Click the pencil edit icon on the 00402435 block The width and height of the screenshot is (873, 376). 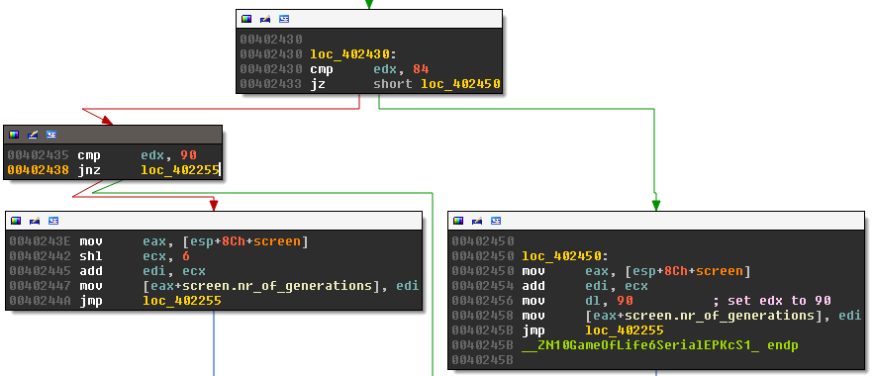pyautogui.click(x=33, y=135)
